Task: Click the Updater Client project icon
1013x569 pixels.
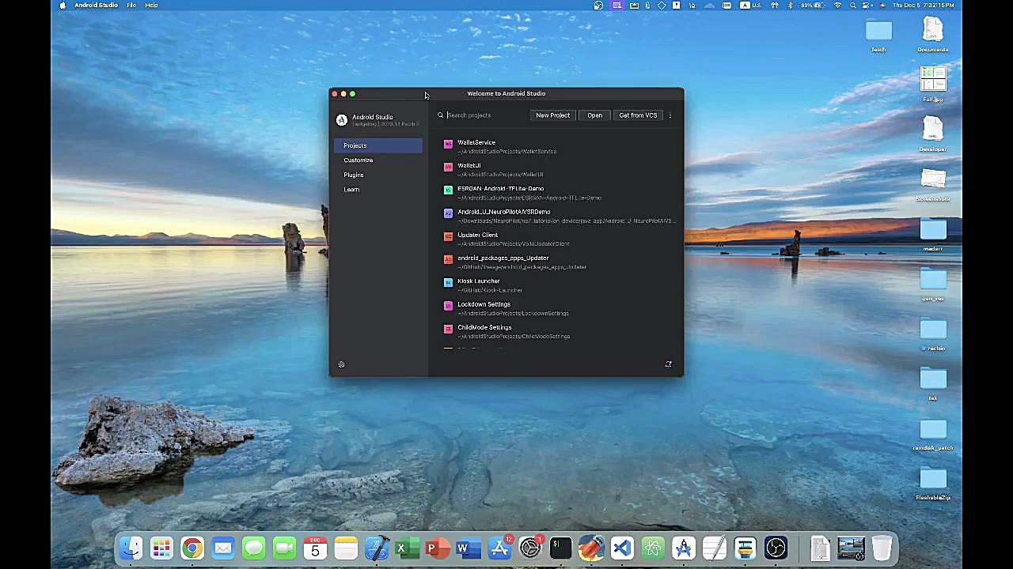Action: (x=448, y=236)
